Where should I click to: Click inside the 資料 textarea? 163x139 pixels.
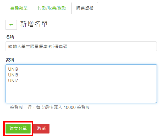coord(81,84)
